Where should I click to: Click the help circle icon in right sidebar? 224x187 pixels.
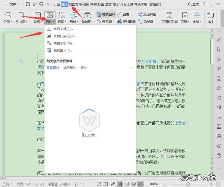[x=219, y=155]
